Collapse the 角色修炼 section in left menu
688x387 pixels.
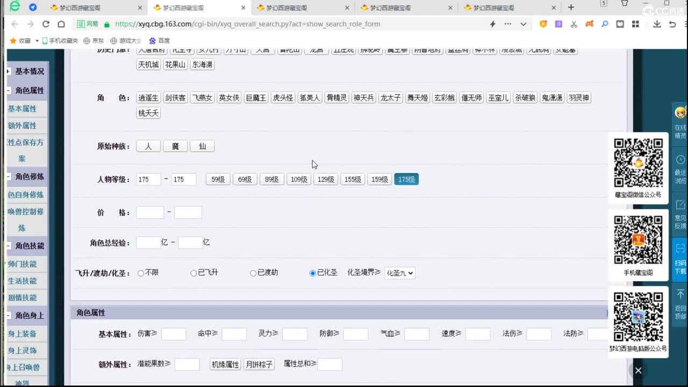(9, 176)
